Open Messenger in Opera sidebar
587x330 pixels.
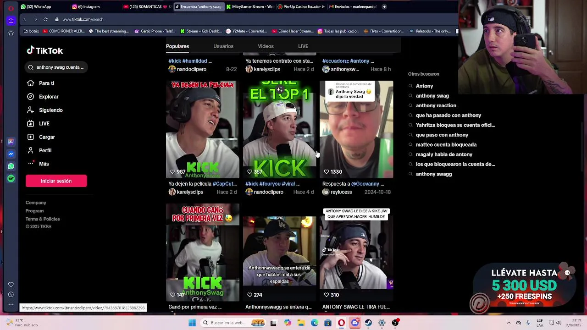11,154
